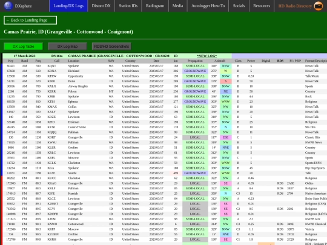Click the DXsphere site title
Image resolution: width=327 pixels, height=245 pixels.
pyautogui.click(x=23, y=6)
